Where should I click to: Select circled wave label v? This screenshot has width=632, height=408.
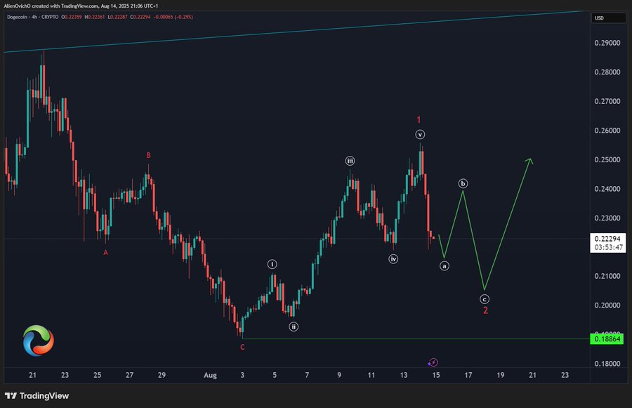click(x=420, y=134)
